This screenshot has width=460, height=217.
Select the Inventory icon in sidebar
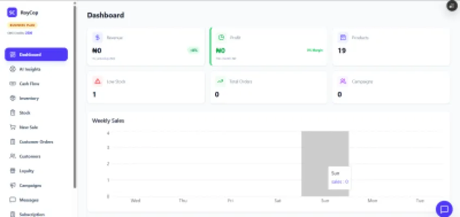tap(12, 98)
